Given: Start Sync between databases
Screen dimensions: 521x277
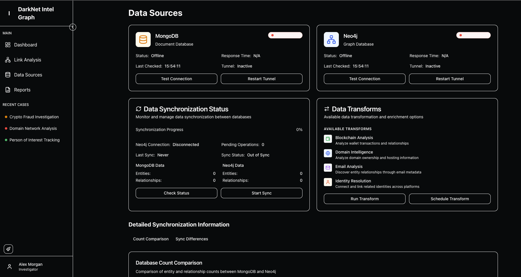Looking at the screenshot, I should (262, 193).
